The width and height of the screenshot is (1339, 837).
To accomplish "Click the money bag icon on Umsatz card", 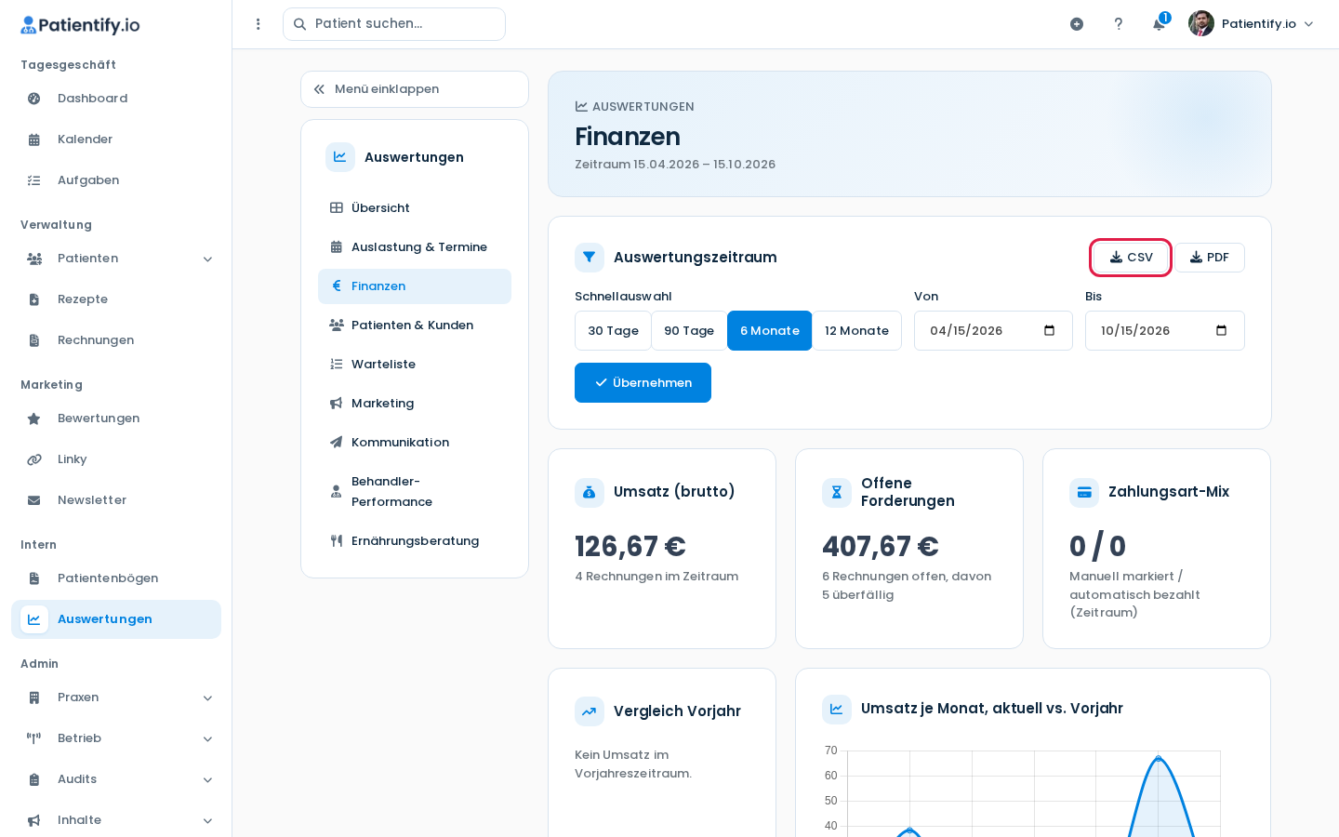I will tap(590, 493).
